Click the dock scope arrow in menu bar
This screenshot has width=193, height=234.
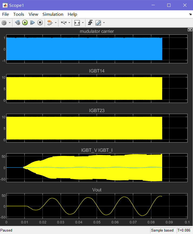point(190,14)
